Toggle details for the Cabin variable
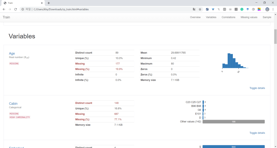Screen dimensions: 277x148 coord(257,133)
